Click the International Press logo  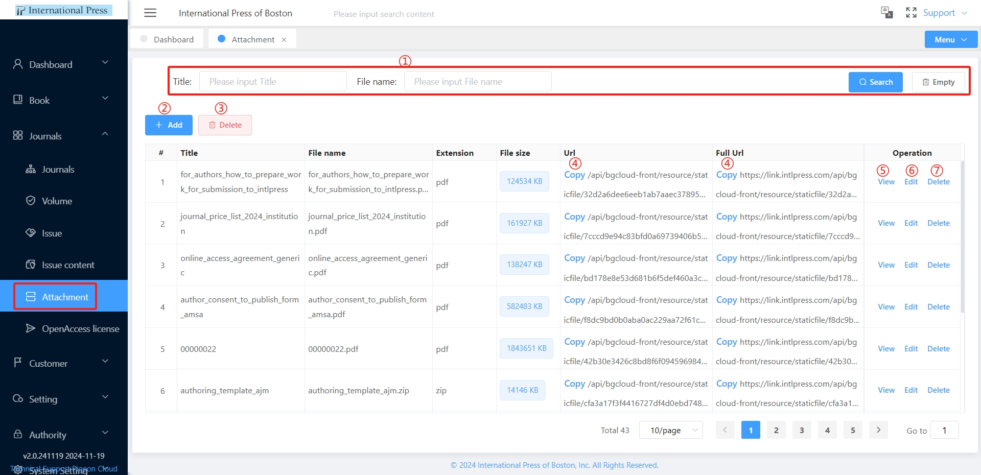click(63, 10)
